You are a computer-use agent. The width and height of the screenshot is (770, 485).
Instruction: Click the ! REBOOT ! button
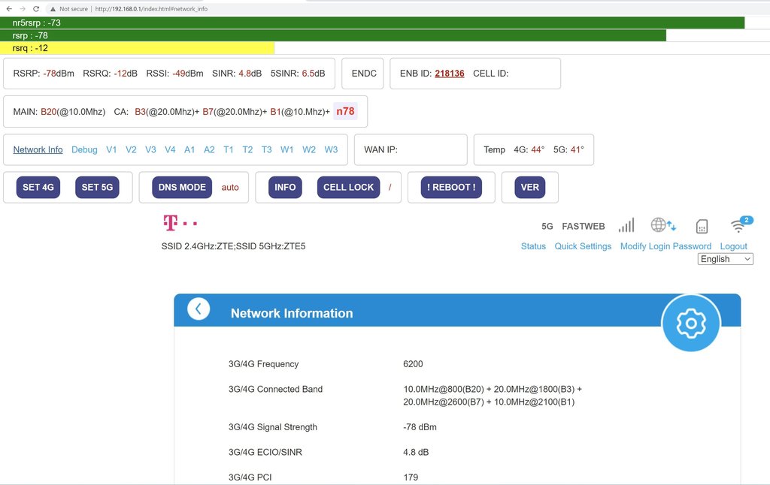451,187
